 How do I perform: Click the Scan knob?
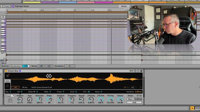click(x=30, y=99)
